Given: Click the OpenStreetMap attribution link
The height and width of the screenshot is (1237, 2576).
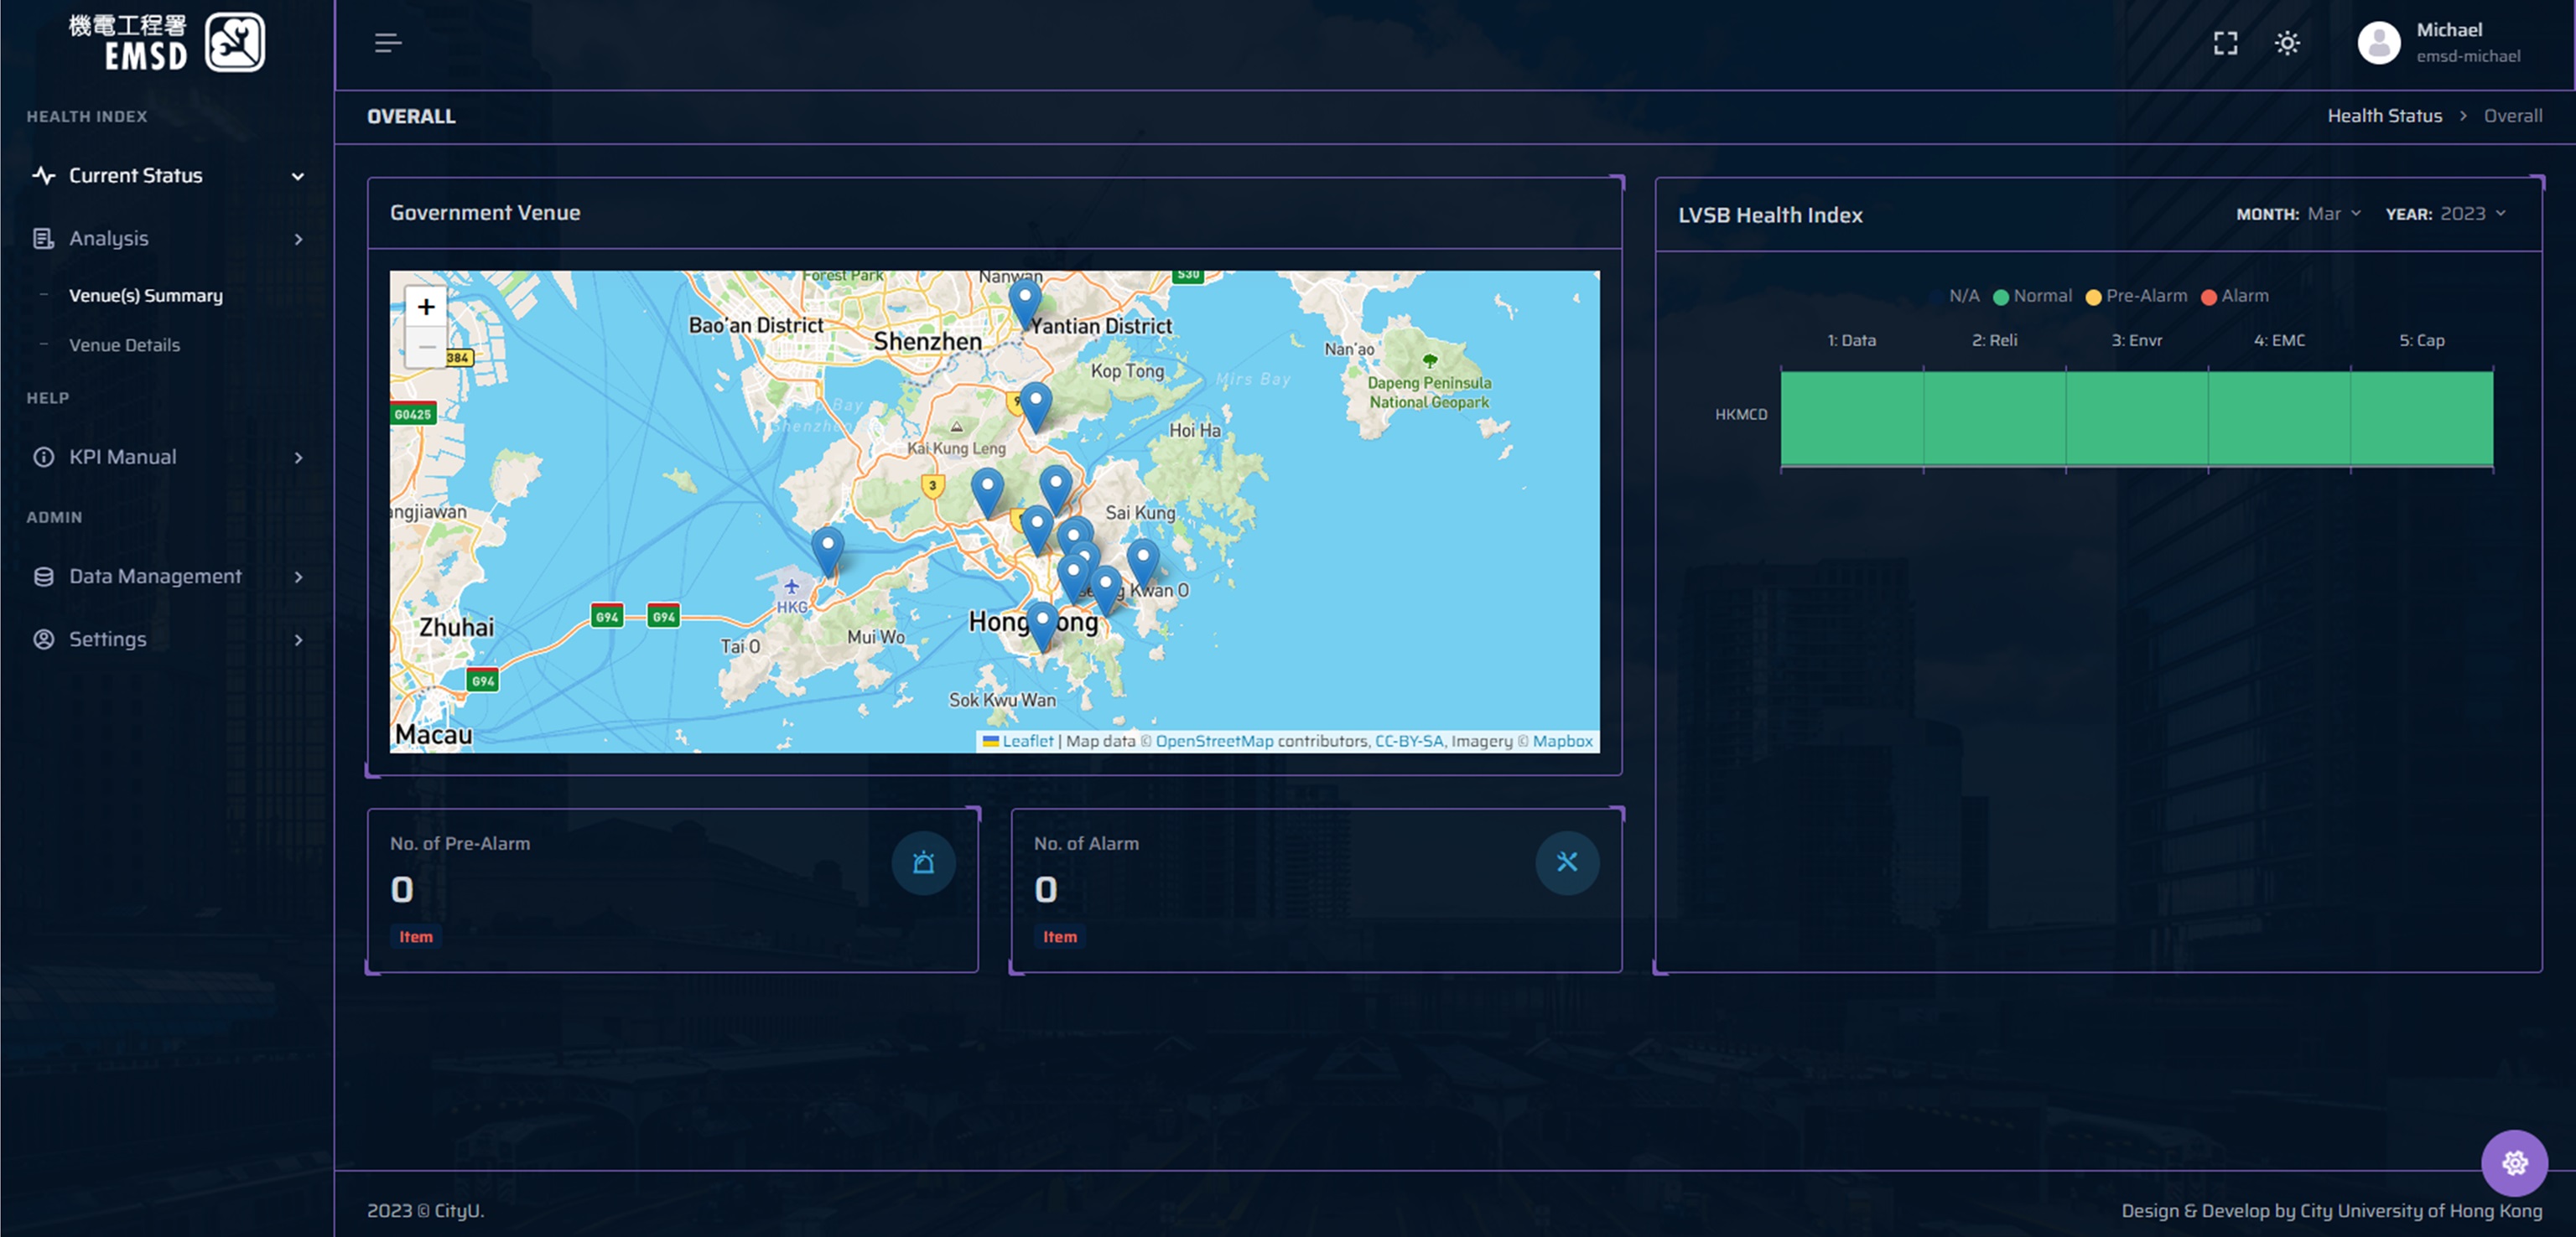Looking at the screenshot, I should point(1214,742).
